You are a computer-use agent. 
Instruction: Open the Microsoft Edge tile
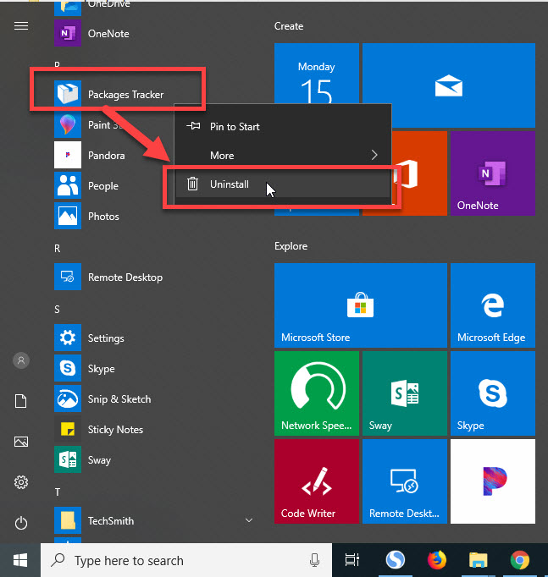tap(493, 305)
